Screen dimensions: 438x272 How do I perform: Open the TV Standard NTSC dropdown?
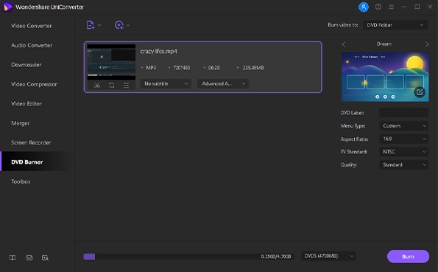click(x=403, y=152)
